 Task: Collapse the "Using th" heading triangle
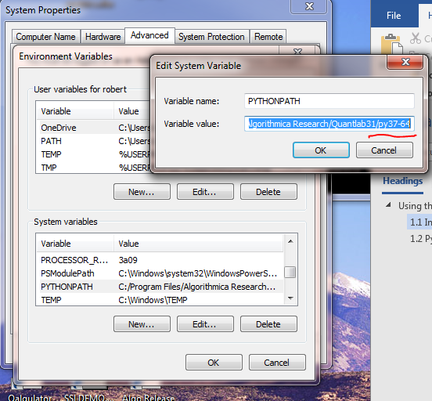(388, 205)
